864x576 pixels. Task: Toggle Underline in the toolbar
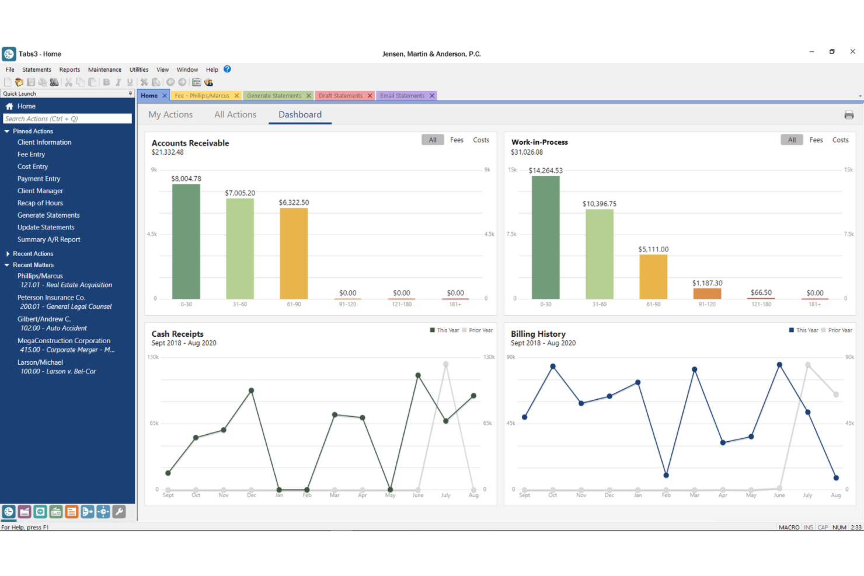tap(130, 82)
